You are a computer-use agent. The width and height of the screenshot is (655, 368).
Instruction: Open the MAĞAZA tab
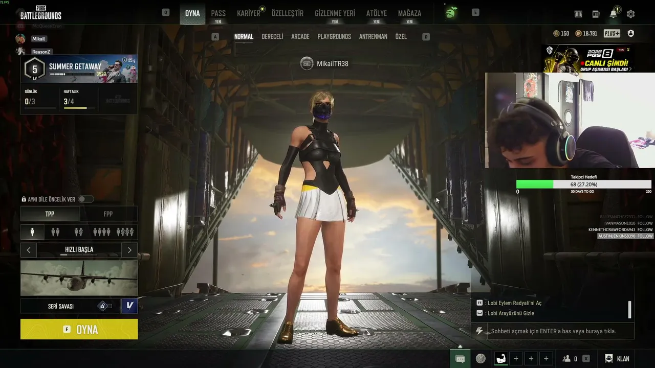point(409,13)
